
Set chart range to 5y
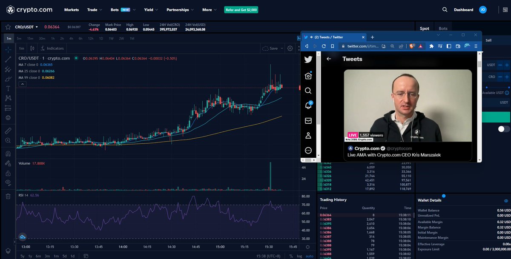(x=22, y=256)
